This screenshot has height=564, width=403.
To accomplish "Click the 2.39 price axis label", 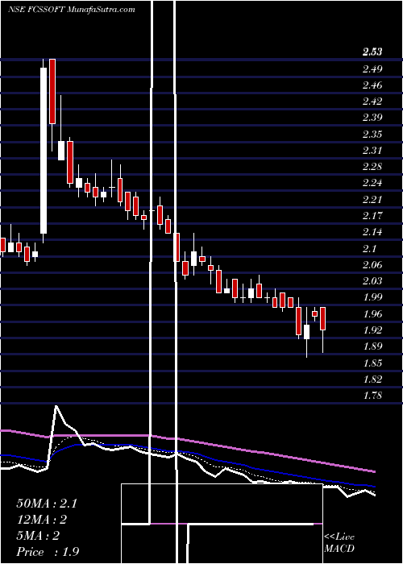I will (372, 118).
